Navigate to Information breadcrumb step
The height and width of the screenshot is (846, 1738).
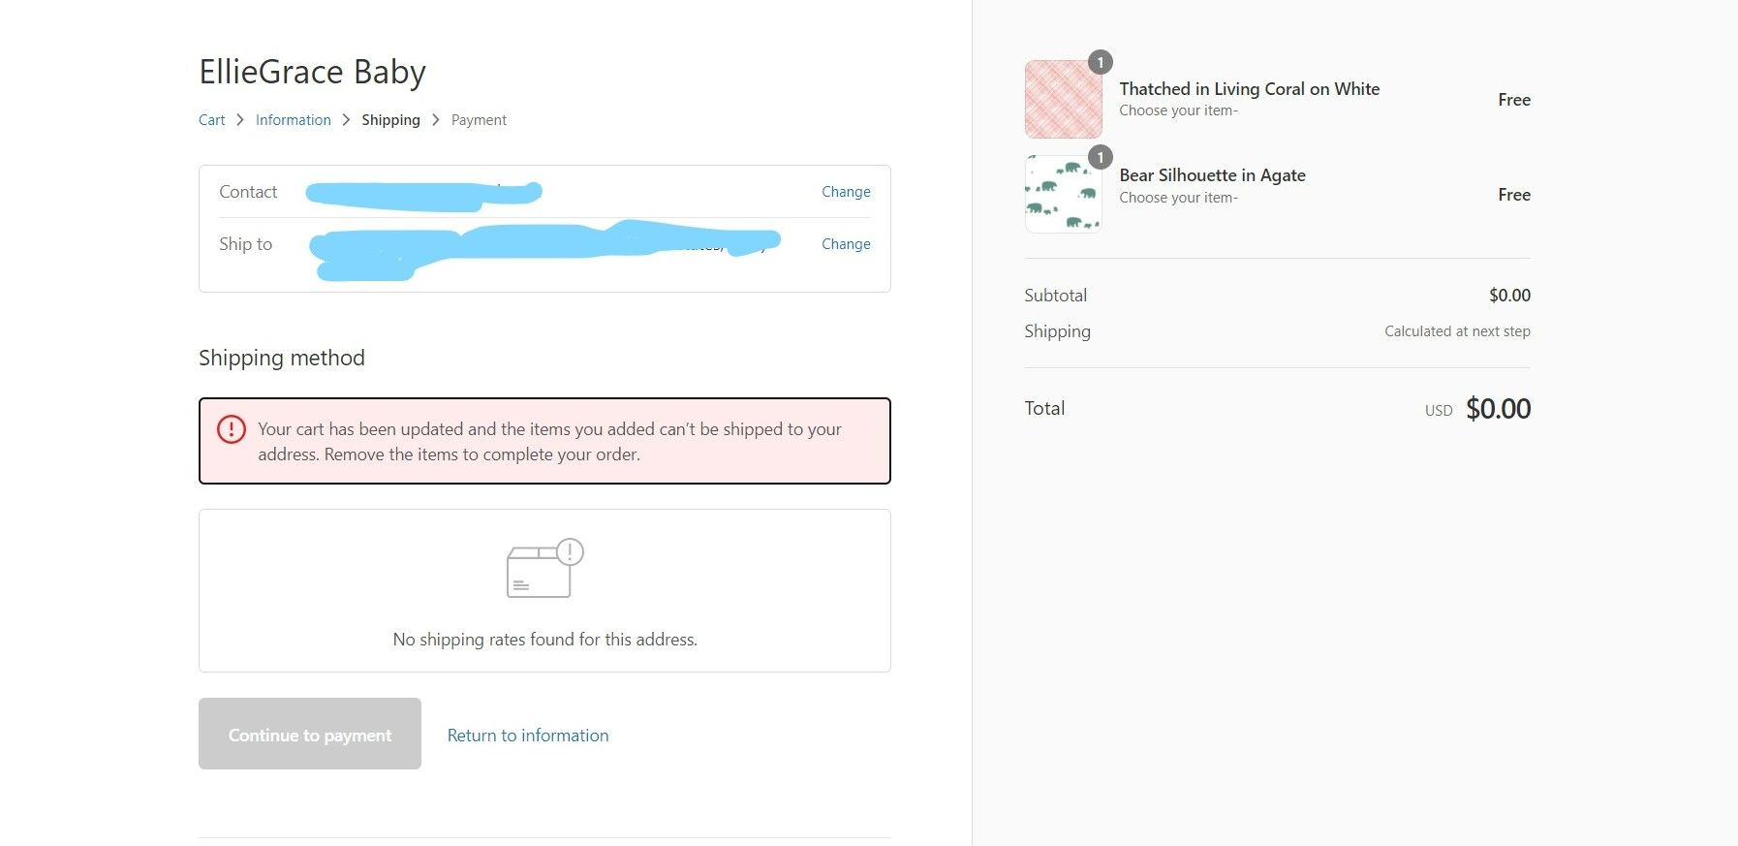pos(293,120)
